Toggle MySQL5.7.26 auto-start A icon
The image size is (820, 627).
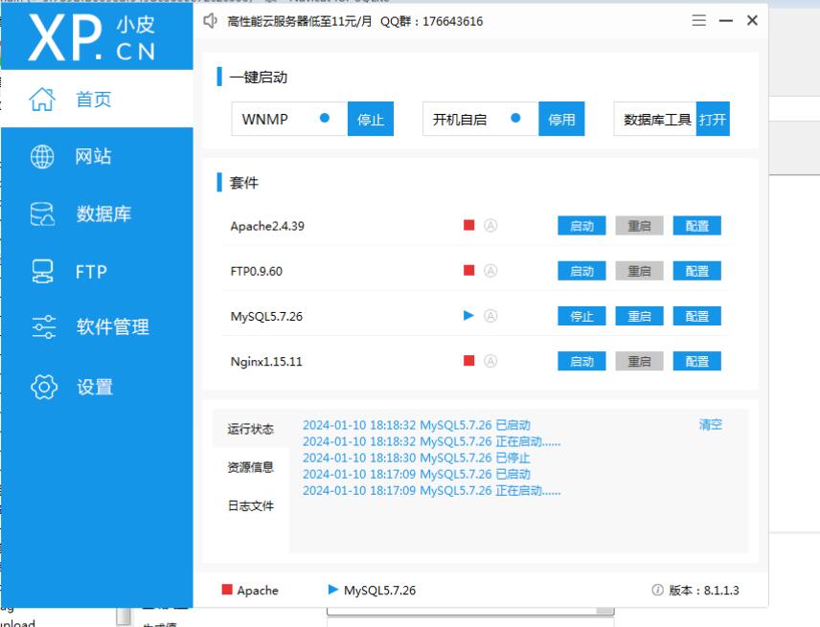[490, 316]
